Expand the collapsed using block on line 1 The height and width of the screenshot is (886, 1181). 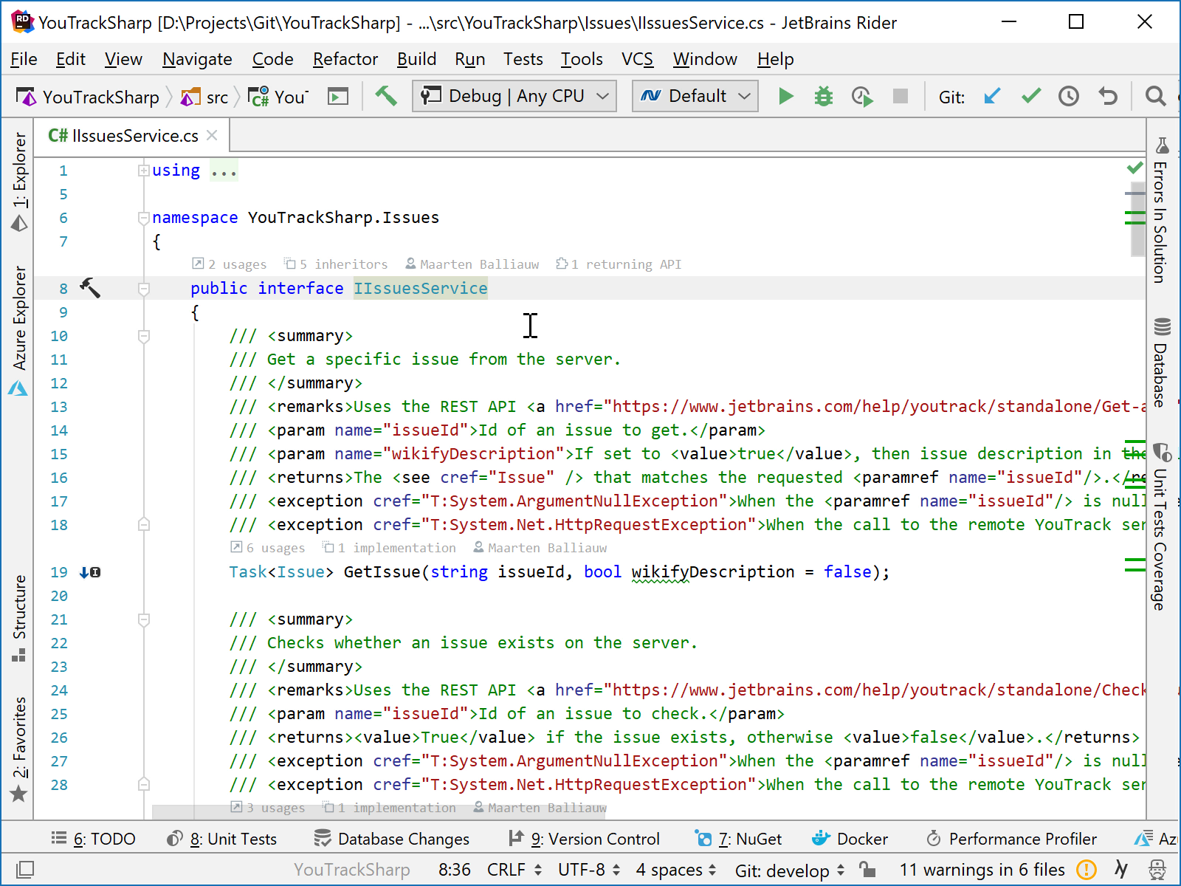pyautogui.click(x=144, y=171)
